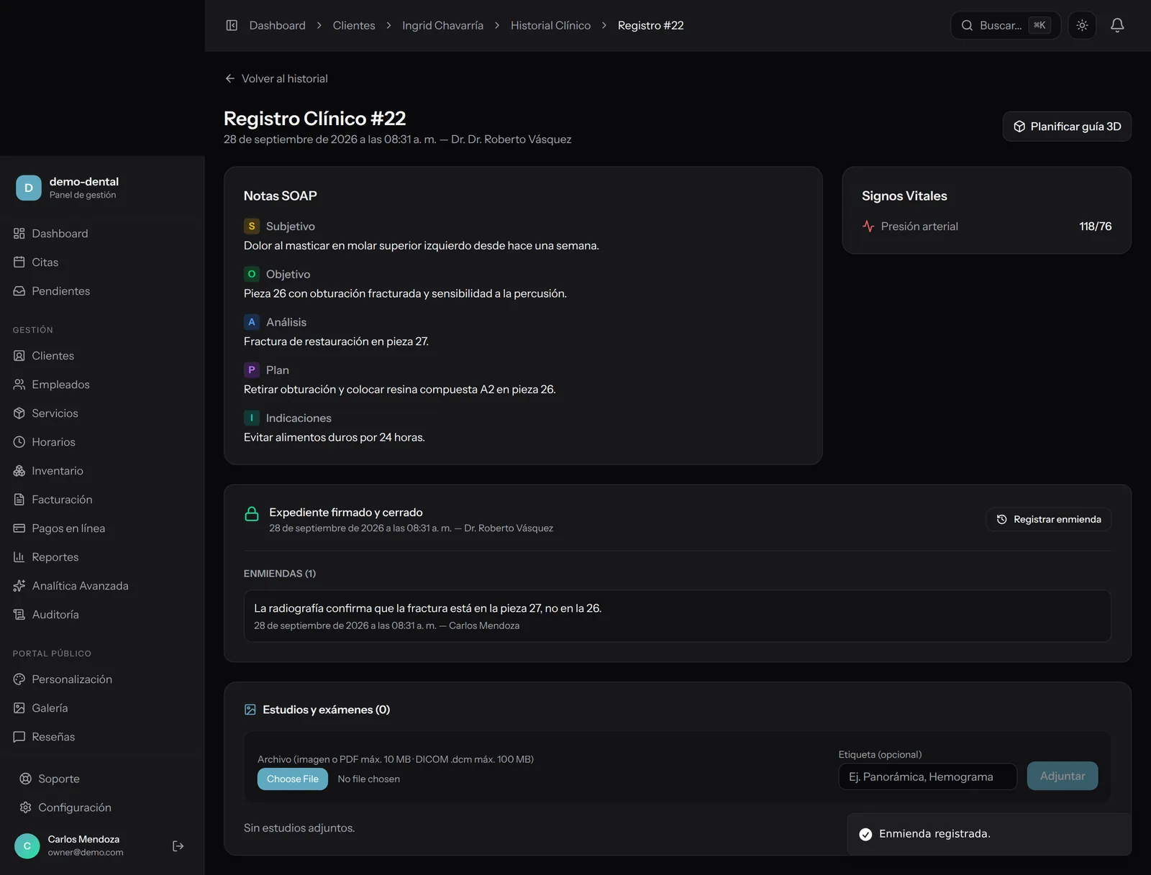Switch the light/dark theme

[1082, 25]
